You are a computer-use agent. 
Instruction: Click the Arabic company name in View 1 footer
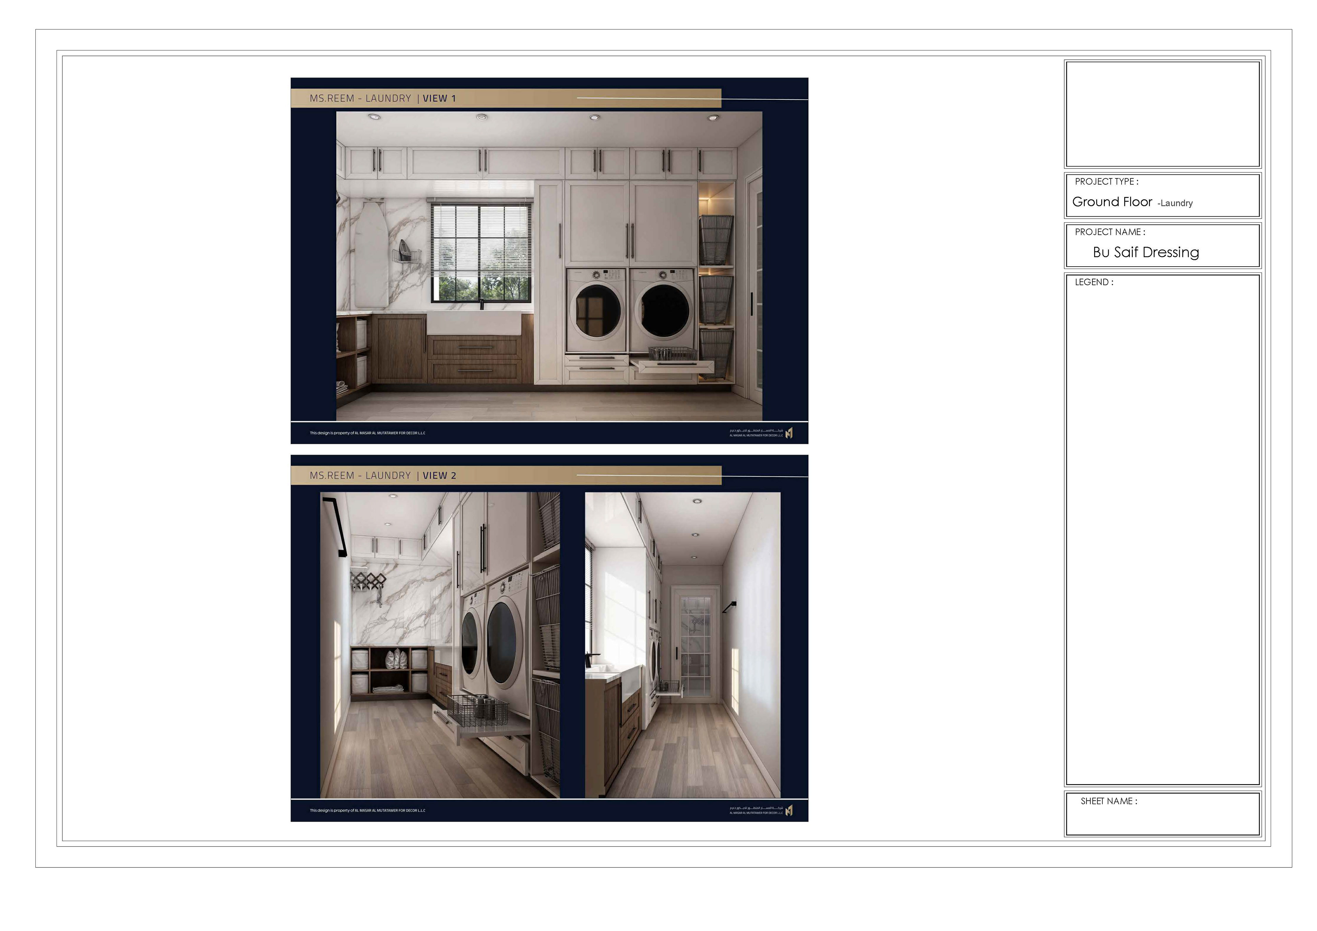coord(756,430)
